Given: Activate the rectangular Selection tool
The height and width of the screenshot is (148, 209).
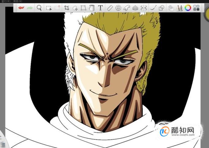Looking at the screenshot, I should tap(49, 8).
